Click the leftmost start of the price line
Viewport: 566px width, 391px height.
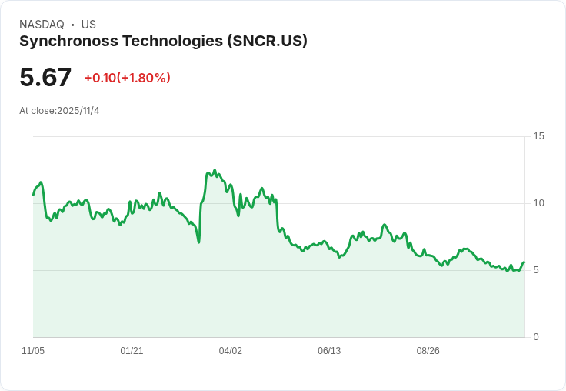(x=33, y=194)
